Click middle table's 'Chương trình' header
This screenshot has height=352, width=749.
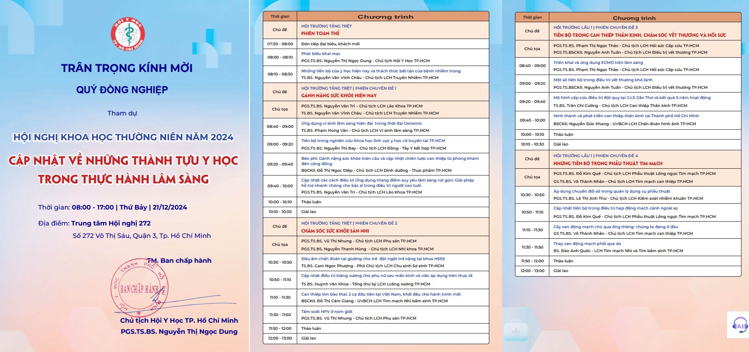point(385,17)
